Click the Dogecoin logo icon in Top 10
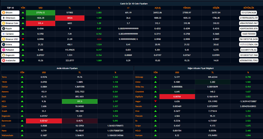 (3, 55)
